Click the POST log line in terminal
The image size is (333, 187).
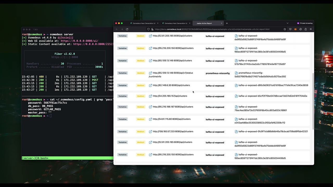click(68, 80)
